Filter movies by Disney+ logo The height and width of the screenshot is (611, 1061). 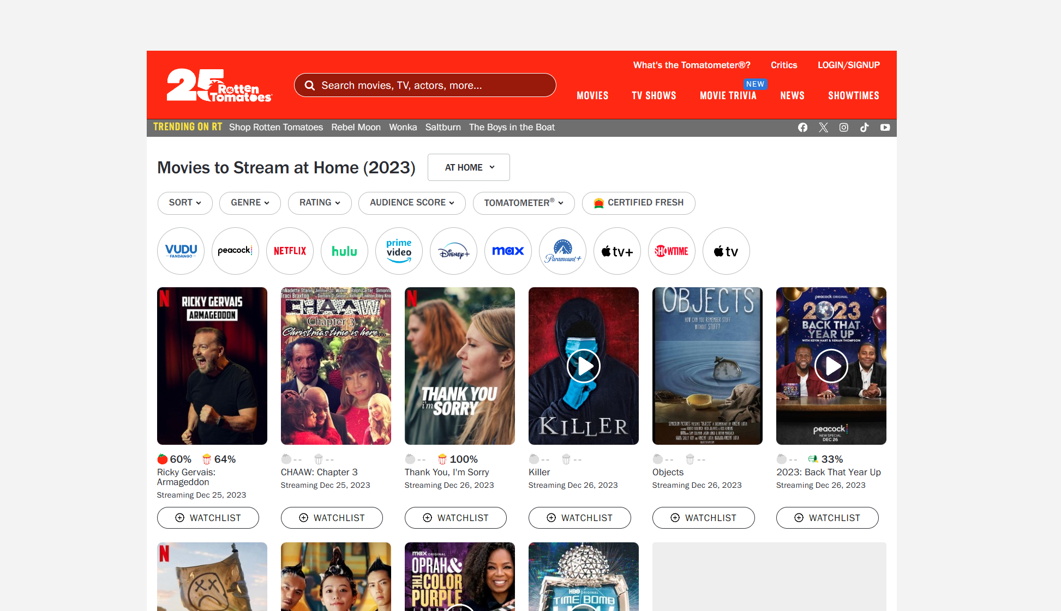pyautogui.click(x=453, y=251)
